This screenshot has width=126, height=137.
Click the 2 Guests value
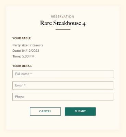[36, 45]
